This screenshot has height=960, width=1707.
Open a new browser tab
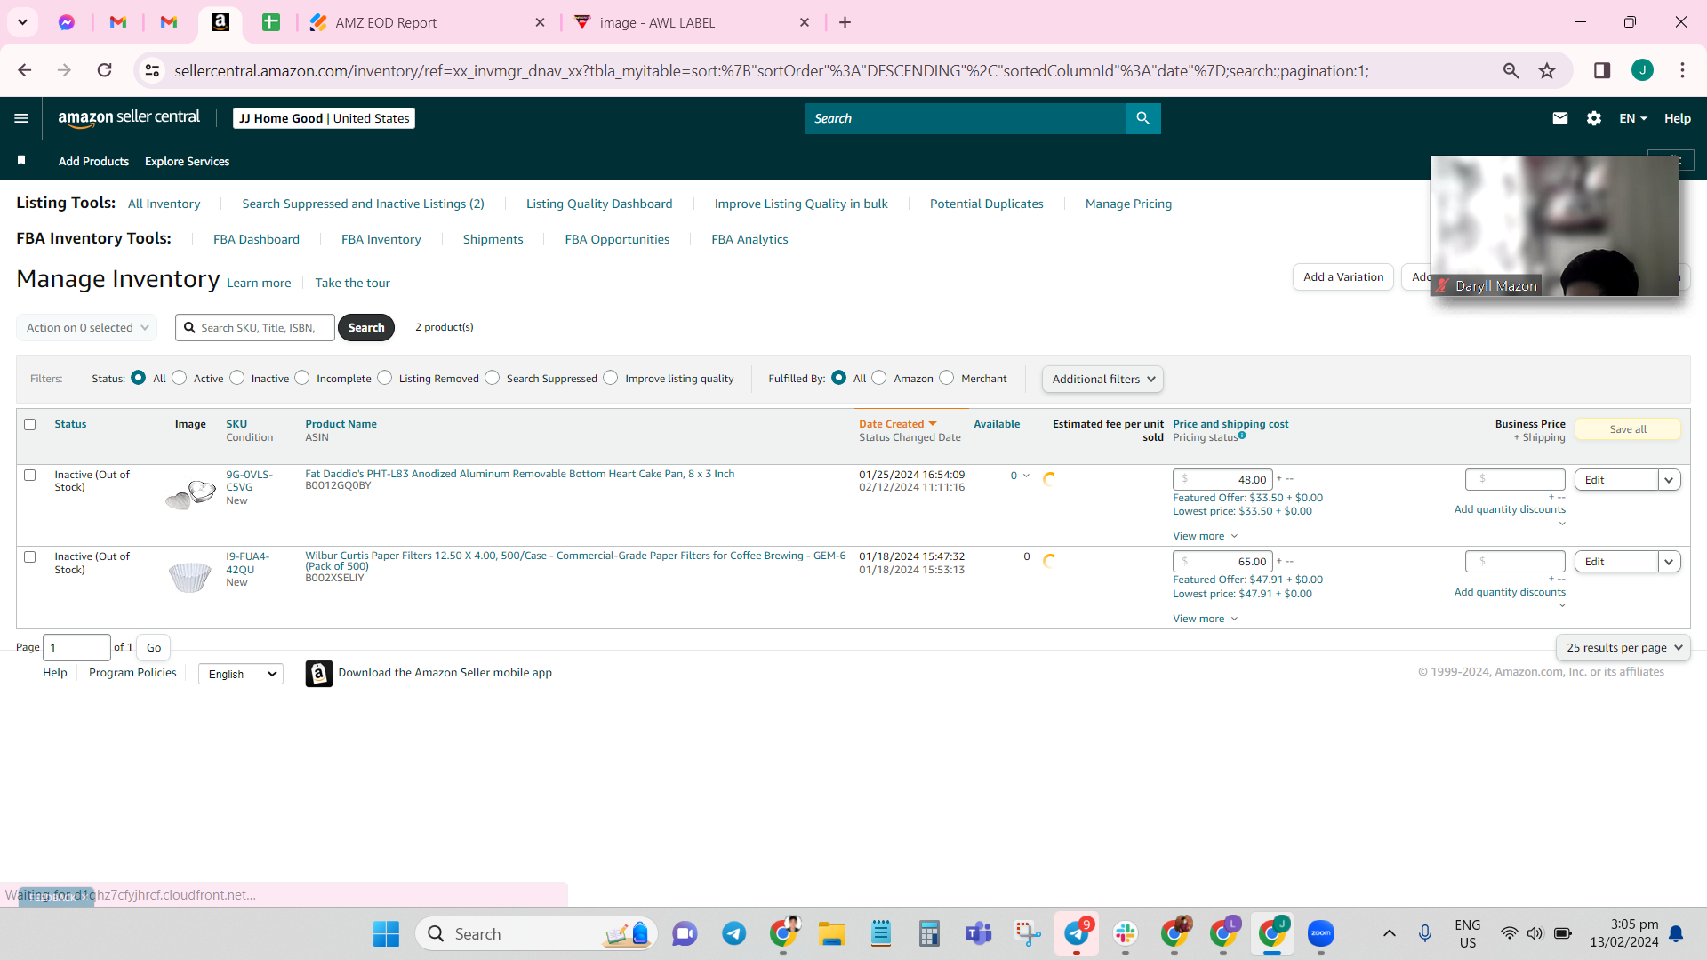click(845, 22)
